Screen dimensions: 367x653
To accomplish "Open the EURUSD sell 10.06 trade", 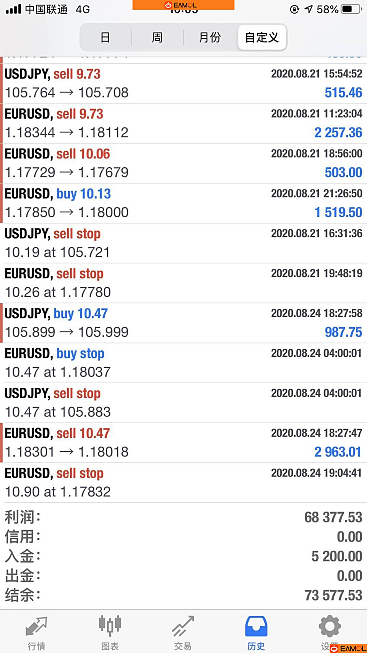I will click(x=183, y=163).
